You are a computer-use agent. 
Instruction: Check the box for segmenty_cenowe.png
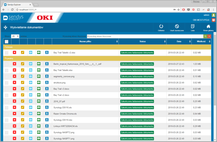tap(6, 77)
